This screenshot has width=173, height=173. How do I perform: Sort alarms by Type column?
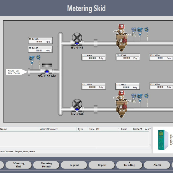pos(82,129)
